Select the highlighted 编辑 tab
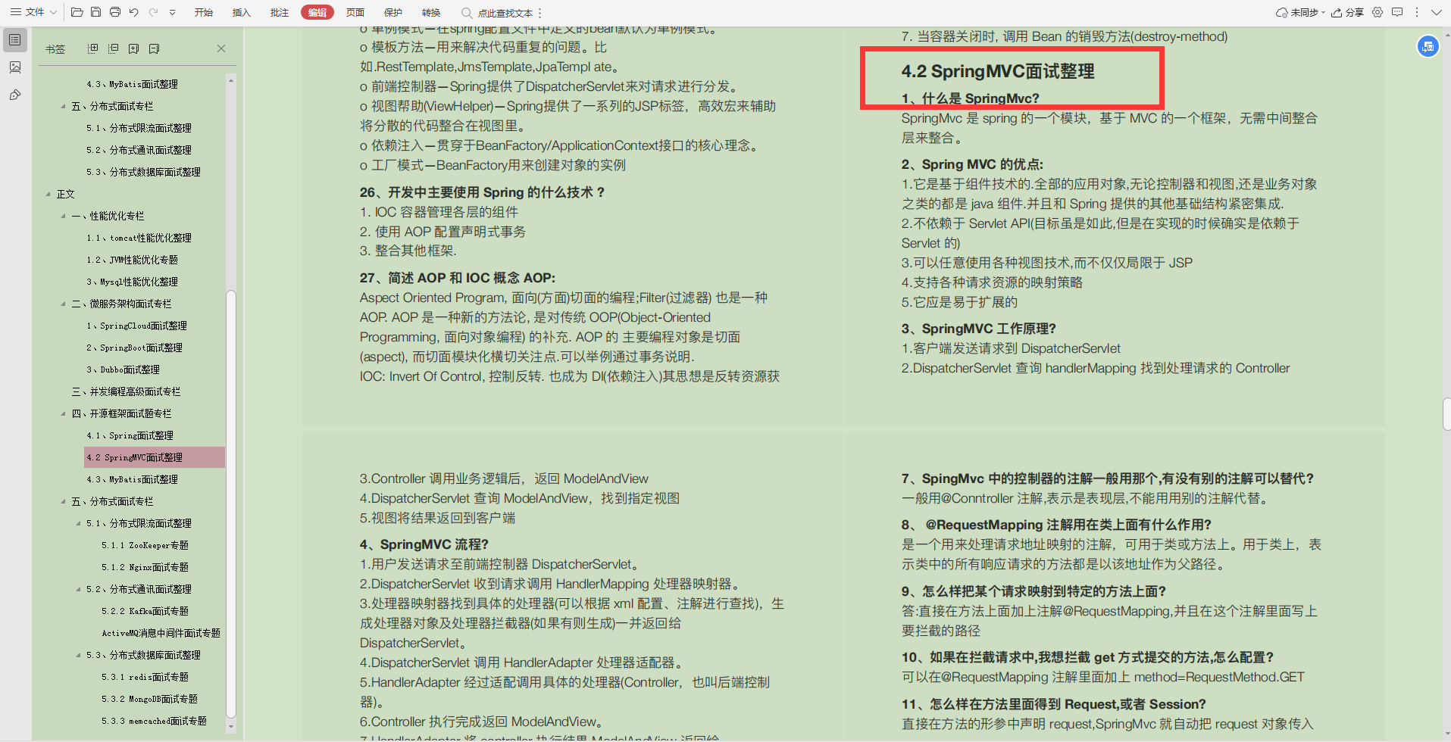This screenshot has width=1451, height=742. tap(317, 12)
